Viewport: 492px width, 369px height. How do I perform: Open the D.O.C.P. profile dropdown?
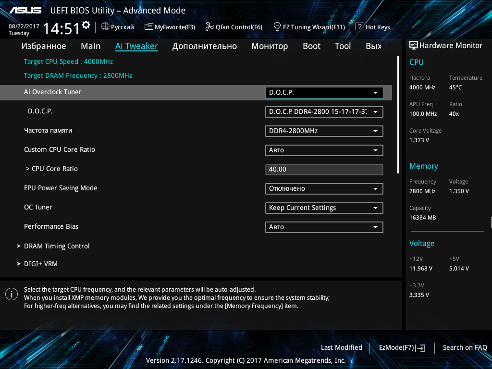(x=324, y=111)
